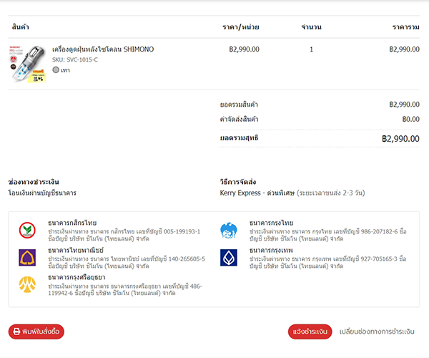
Task: Click the account number 005-199193-1 text
Action: pyautogui.click(x=182, y=232)
